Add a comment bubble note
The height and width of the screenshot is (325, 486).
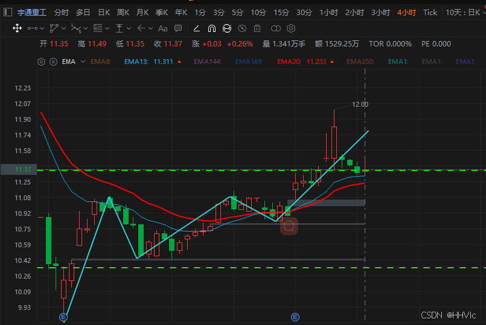click(x=178, y=28)
